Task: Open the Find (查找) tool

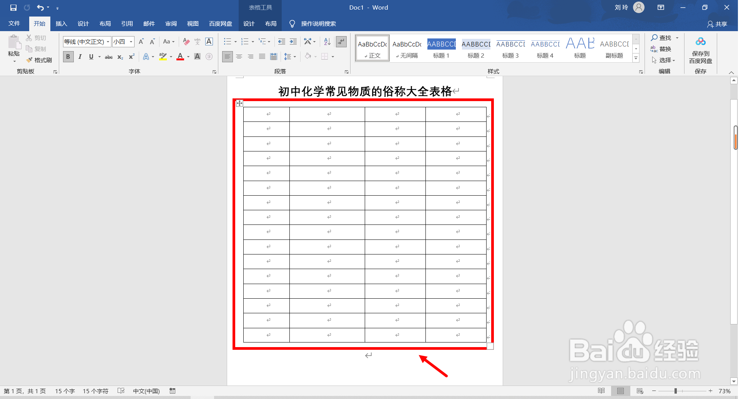Action: [663, 38]
